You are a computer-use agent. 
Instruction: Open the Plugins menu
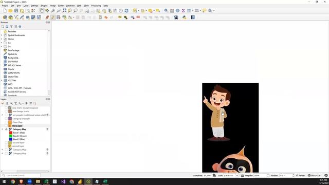(x=44, y=6)
